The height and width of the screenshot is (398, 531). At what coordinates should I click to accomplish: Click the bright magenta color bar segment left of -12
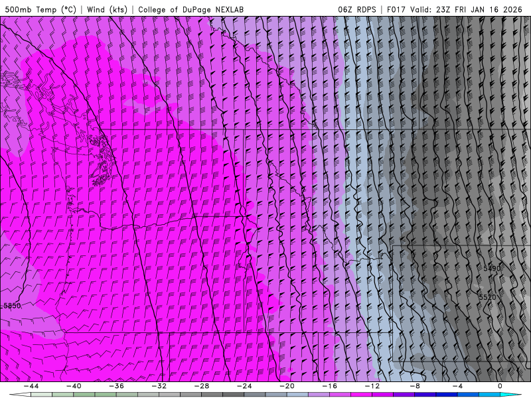coord(361,395)
